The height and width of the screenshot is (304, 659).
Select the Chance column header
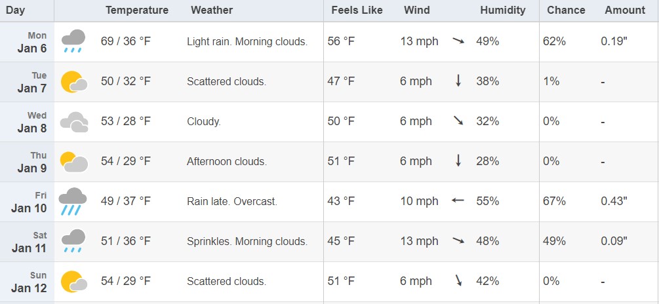566,10
